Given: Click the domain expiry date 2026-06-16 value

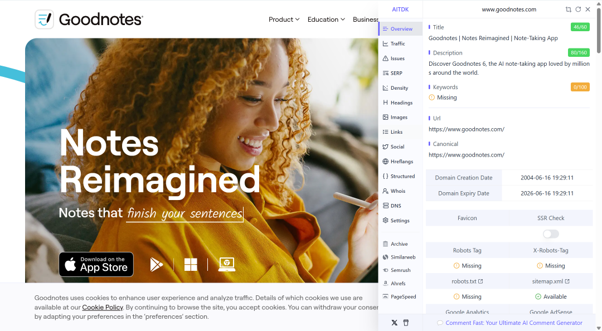Looking at the screenshot, I should tap(547, 193).
